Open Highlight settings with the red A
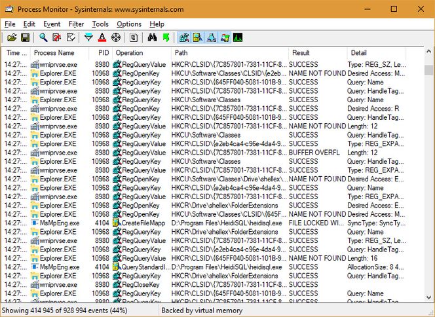Viewport: 435px width, 317px height. coord(102,37)
